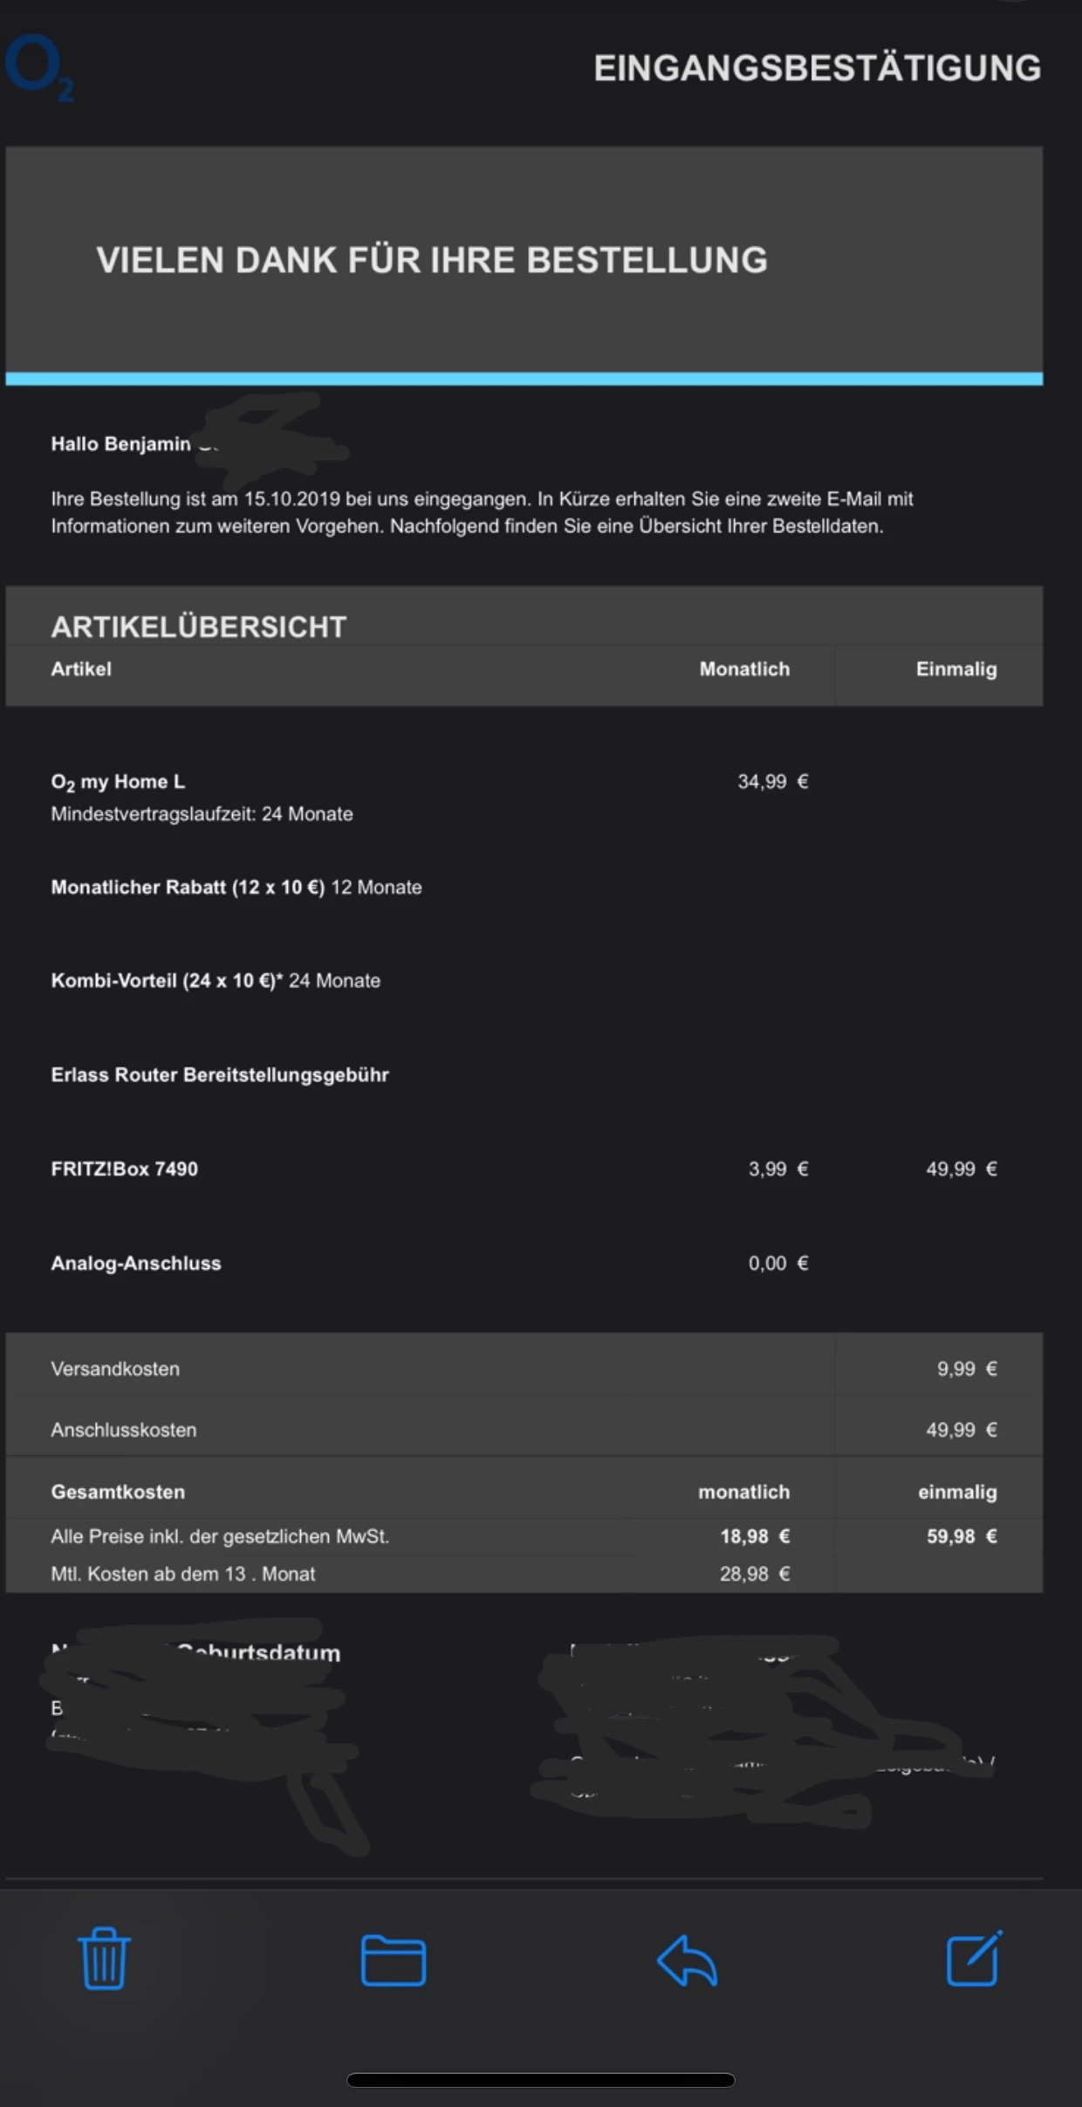The image size is (1082, 2107).
Task: Click the Versandkosten row label
Action: click(x=115, y=1369)
